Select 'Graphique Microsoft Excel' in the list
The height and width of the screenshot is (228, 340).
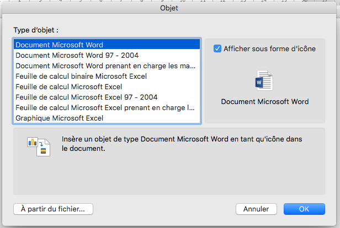(107, 118)
